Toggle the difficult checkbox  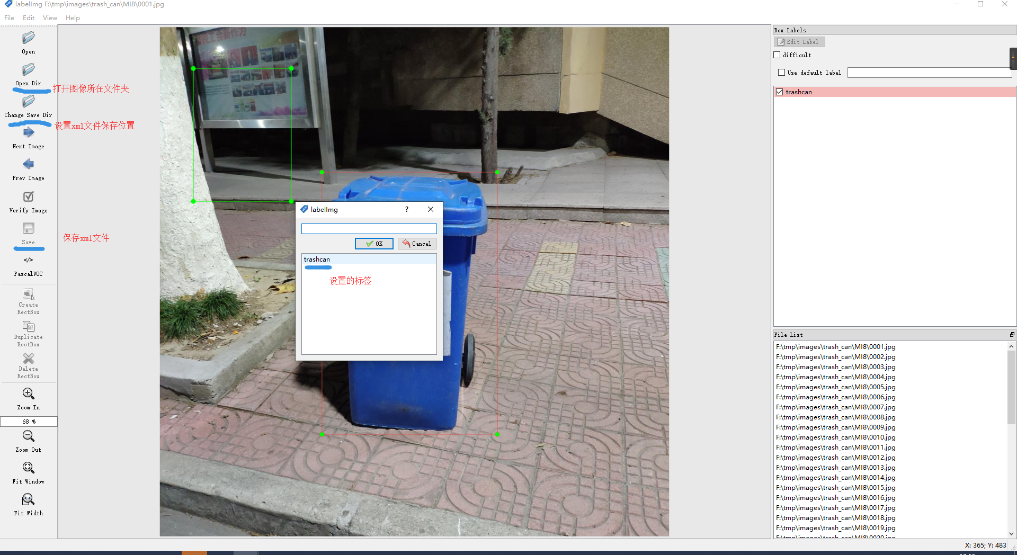[777, 55]
